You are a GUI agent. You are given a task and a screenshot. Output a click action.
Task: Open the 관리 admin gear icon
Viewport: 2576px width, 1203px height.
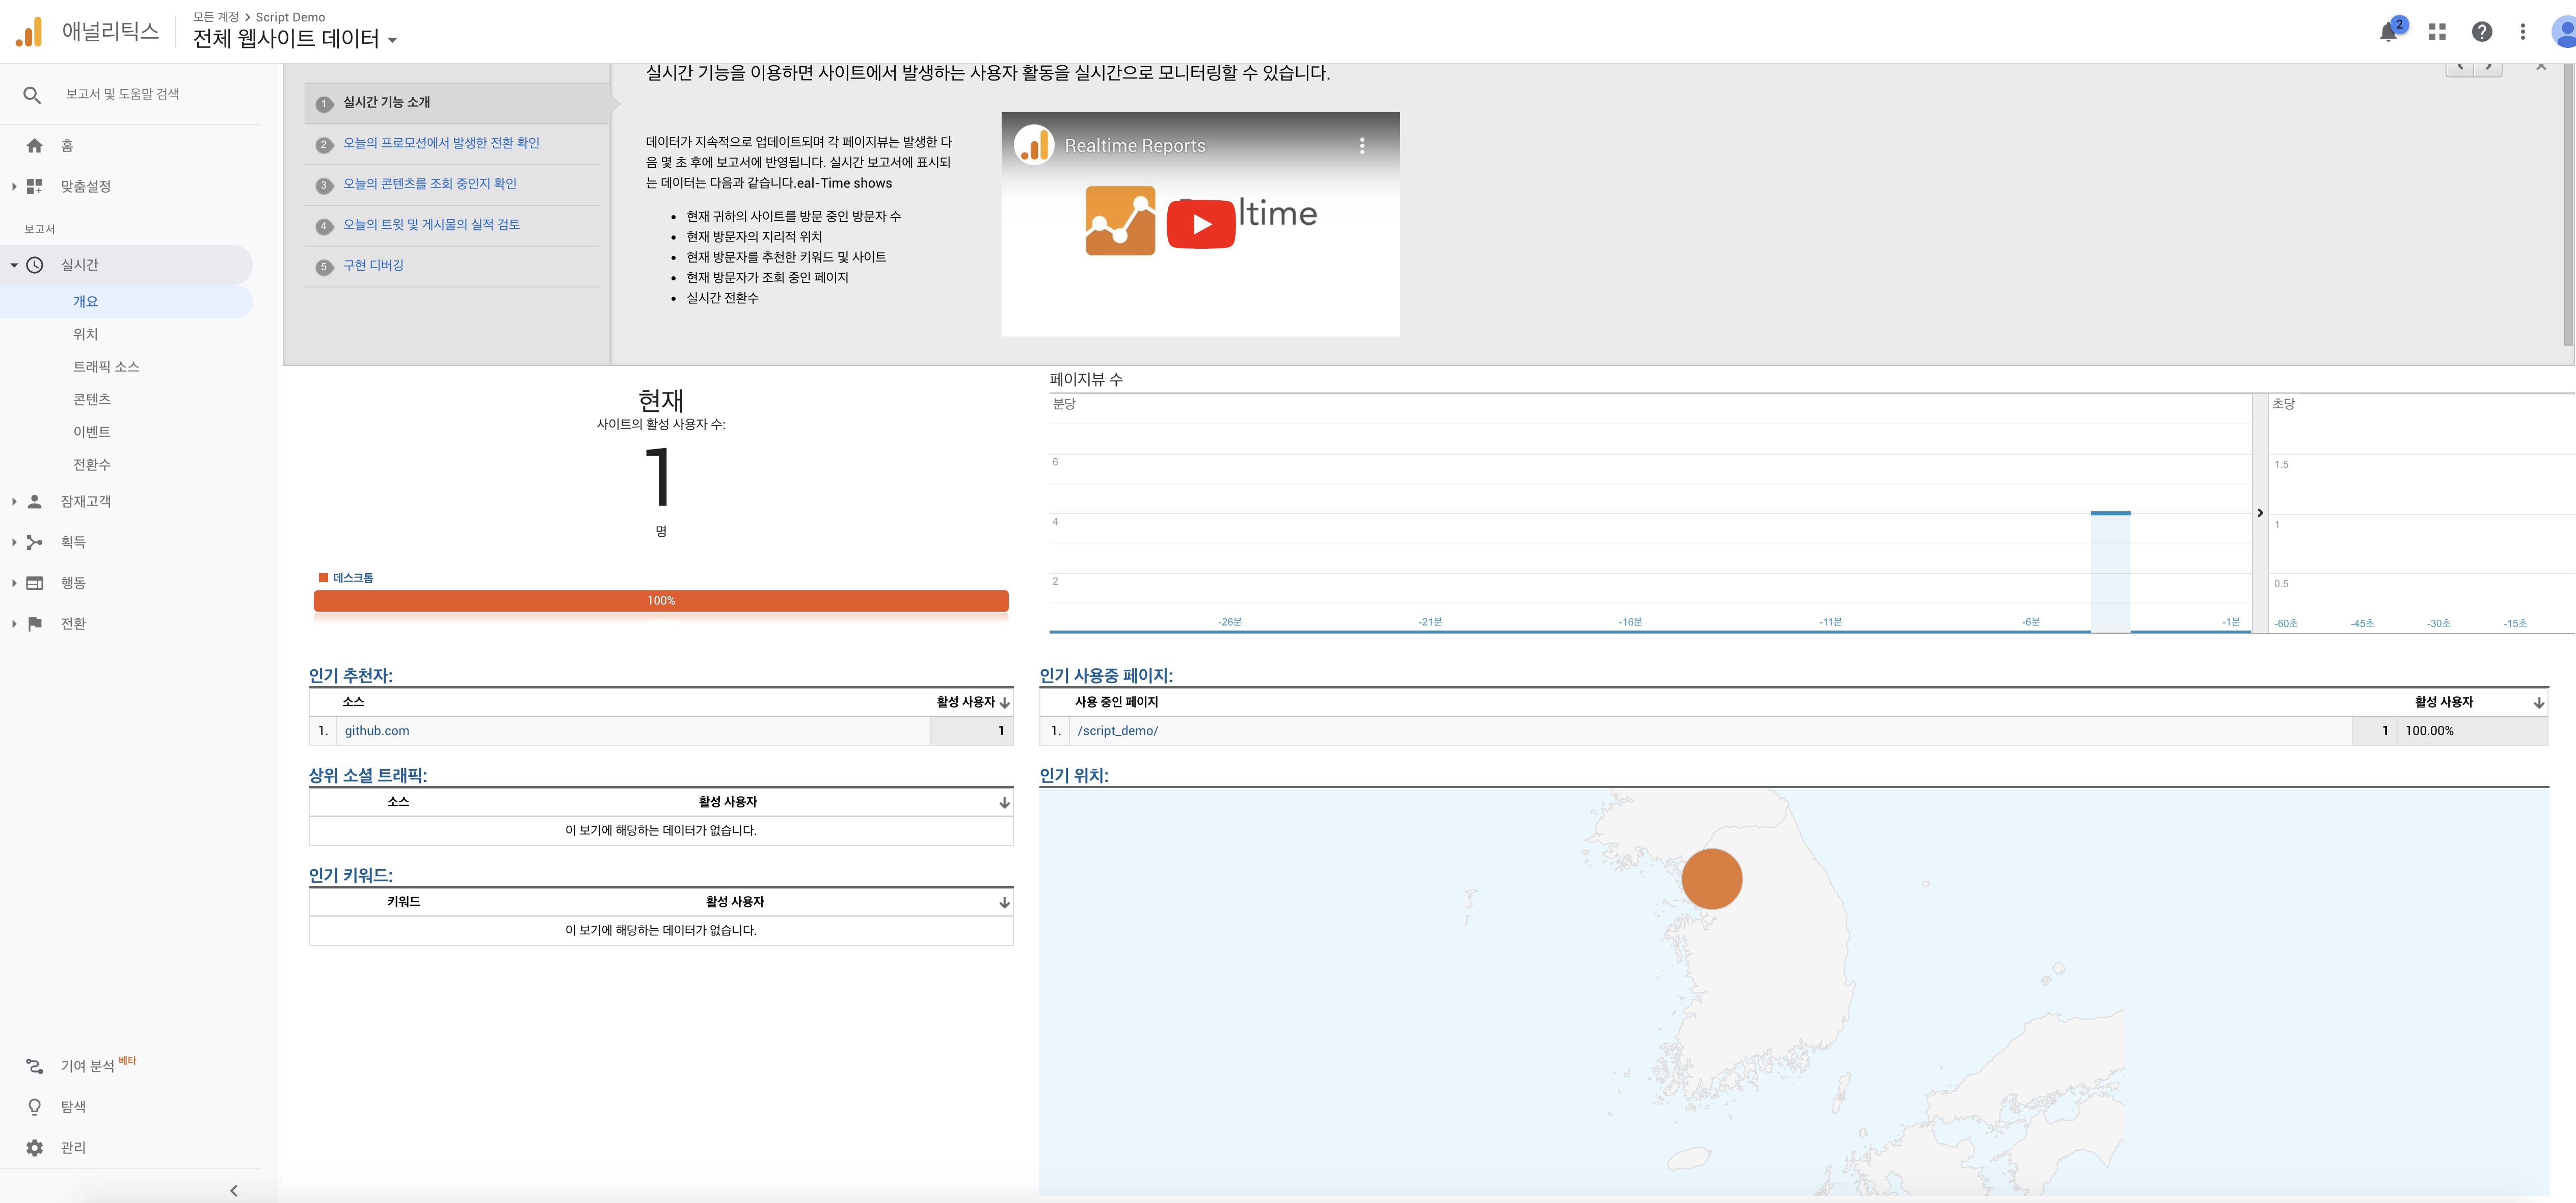[35, 1148]
